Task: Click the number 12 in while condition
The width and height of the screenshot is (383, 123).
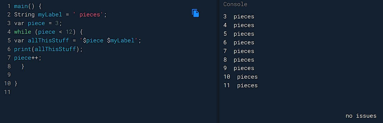Action: click(x=69, y=32)
